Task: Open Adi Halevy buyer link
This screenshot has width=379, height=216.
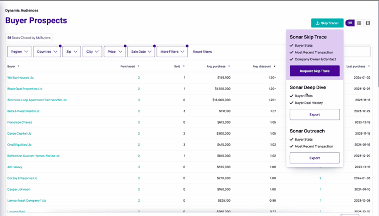Action: point(14,167)
